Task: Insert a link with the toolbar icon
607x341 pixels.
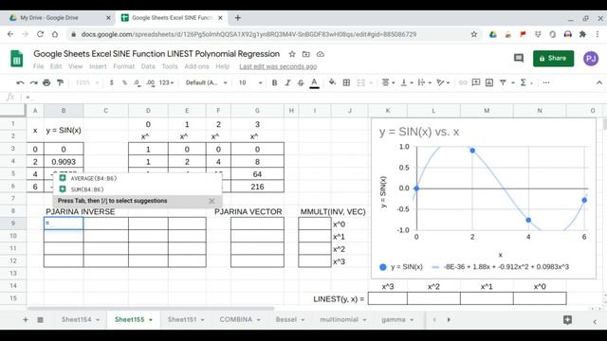Action: (463, 82)
